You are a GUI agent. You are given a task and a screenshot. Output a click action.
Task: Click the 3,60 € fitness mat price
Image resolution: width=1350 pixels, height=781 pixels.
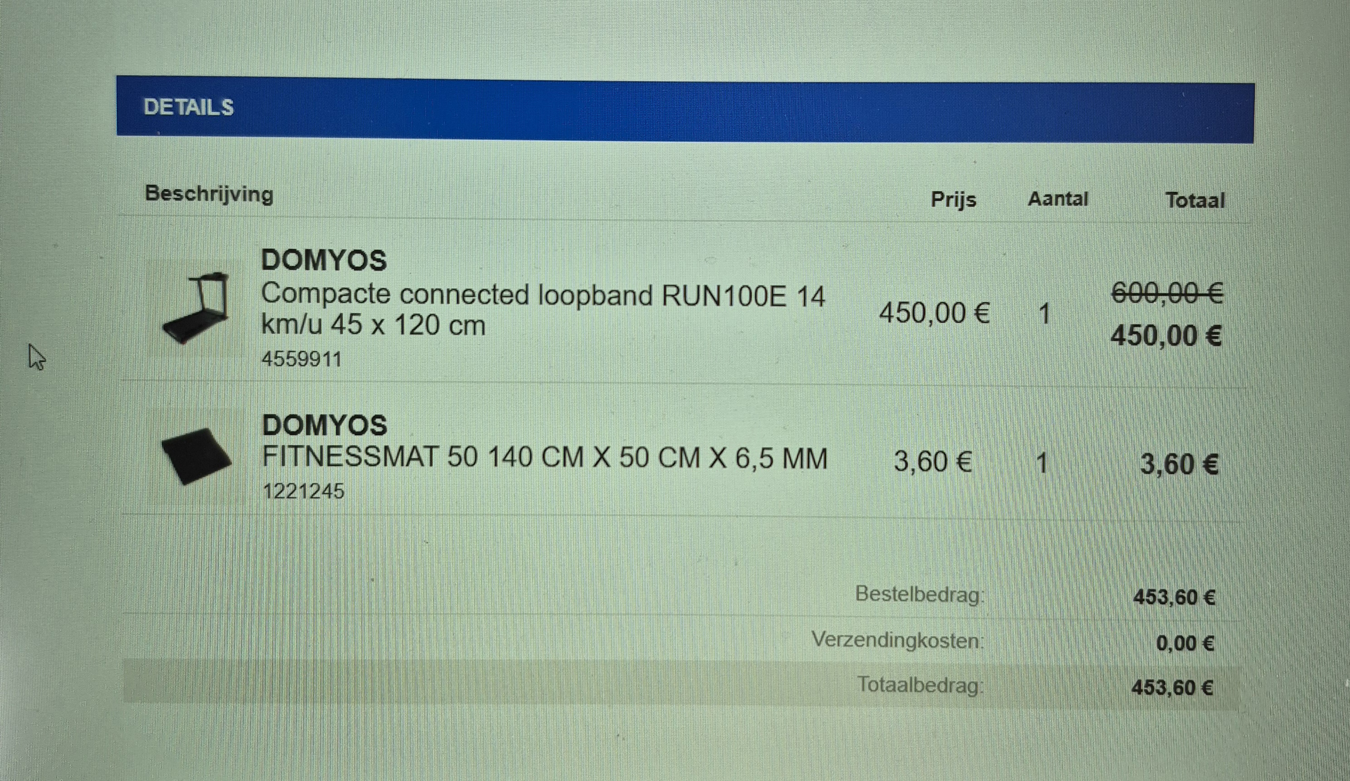[x=933, y=461]
